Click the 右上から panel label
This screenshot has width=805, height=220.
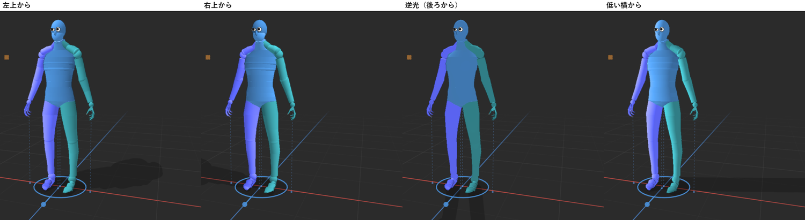217,5
